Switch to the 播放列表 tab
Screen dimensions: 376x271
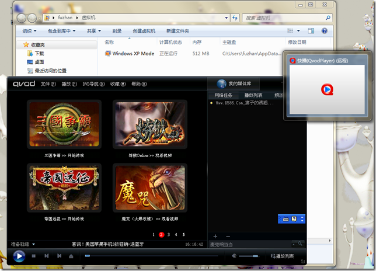[253, 95]
